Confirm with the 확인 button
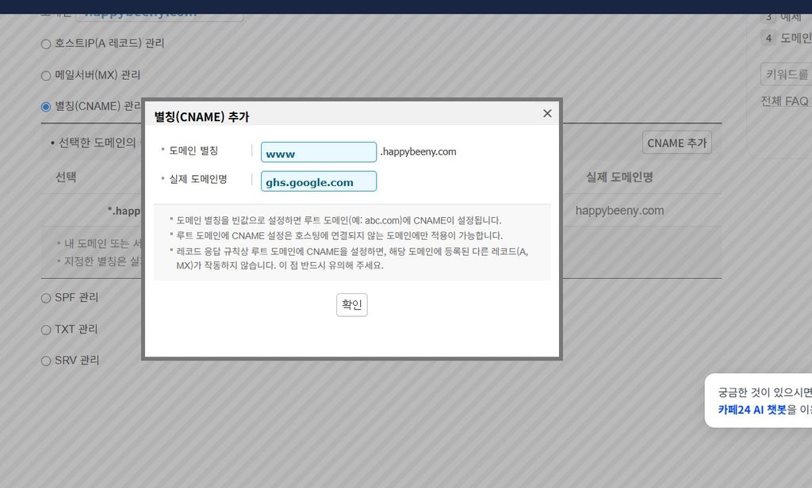The height and width of the screenshot is (488, 812). 351,305
